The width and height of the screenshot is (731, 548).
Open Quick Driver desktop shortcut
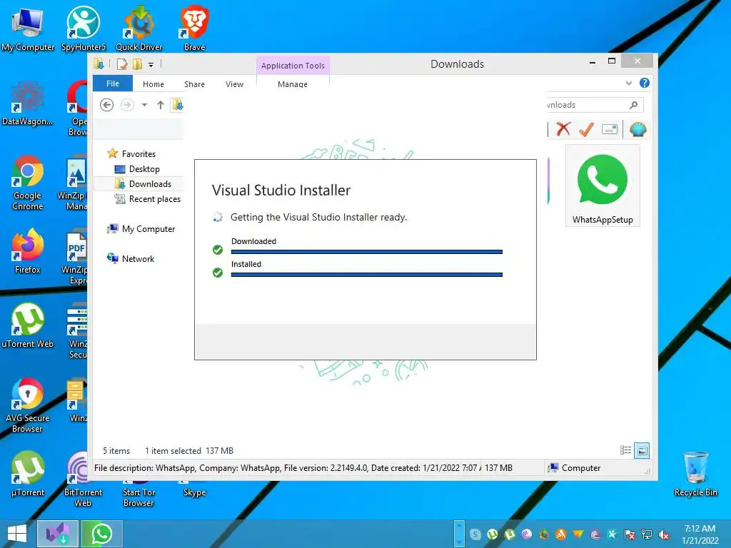139,29
